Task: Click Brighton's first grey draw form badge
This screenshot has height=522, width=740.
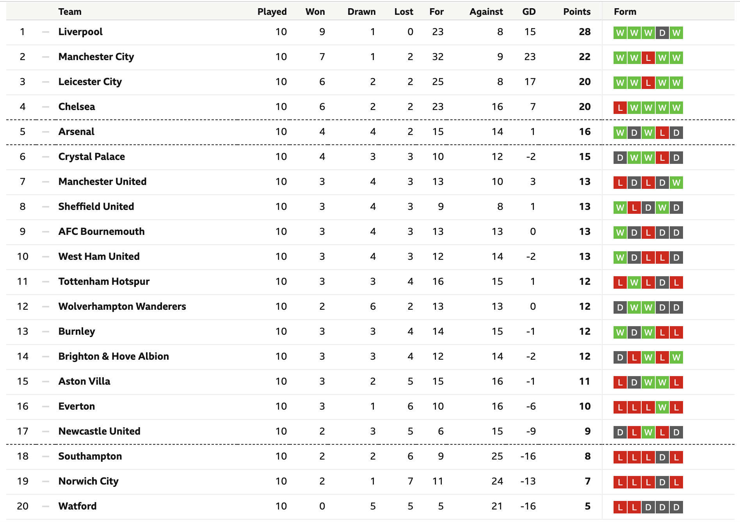Action: pyautogui.click(x=620, y=357)
